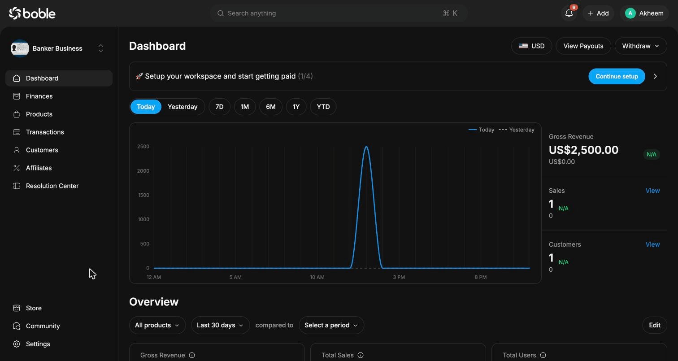Click the Customers person icon
This screenshot has height=361, width=678.
tap(17, 150)
